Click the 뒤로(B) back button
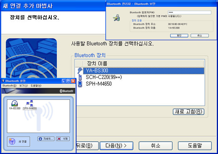 [87, 146]
